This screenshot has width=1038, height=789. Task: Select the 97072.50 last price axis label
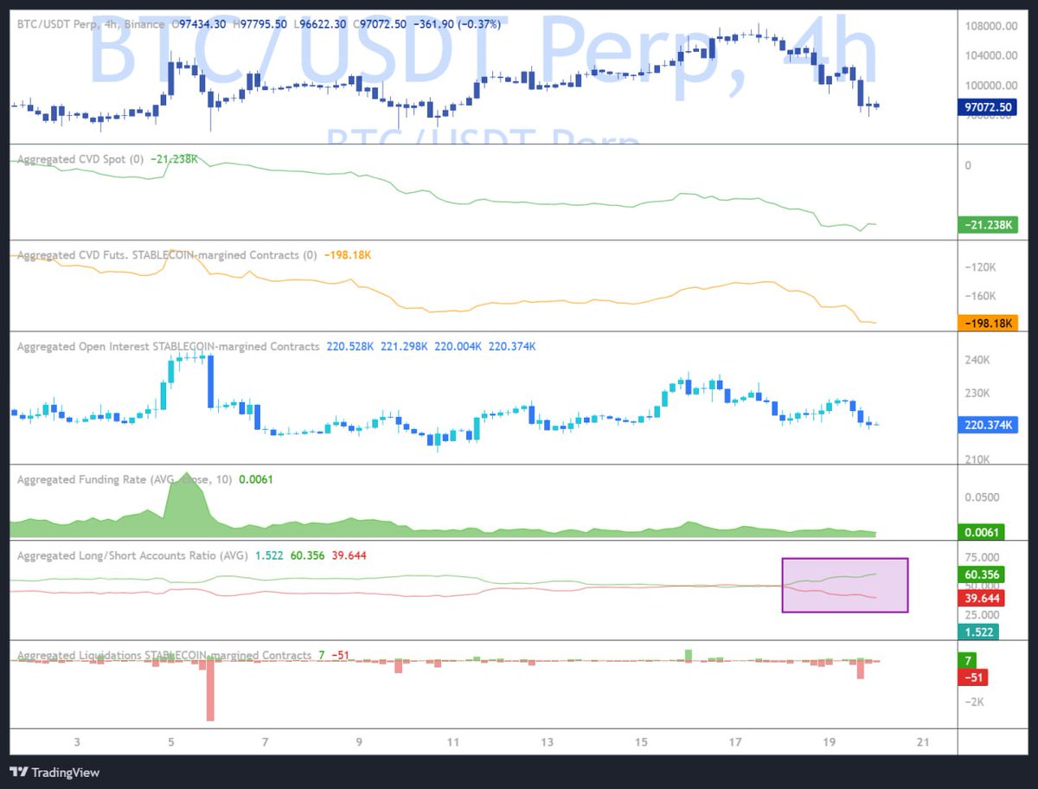988,107
